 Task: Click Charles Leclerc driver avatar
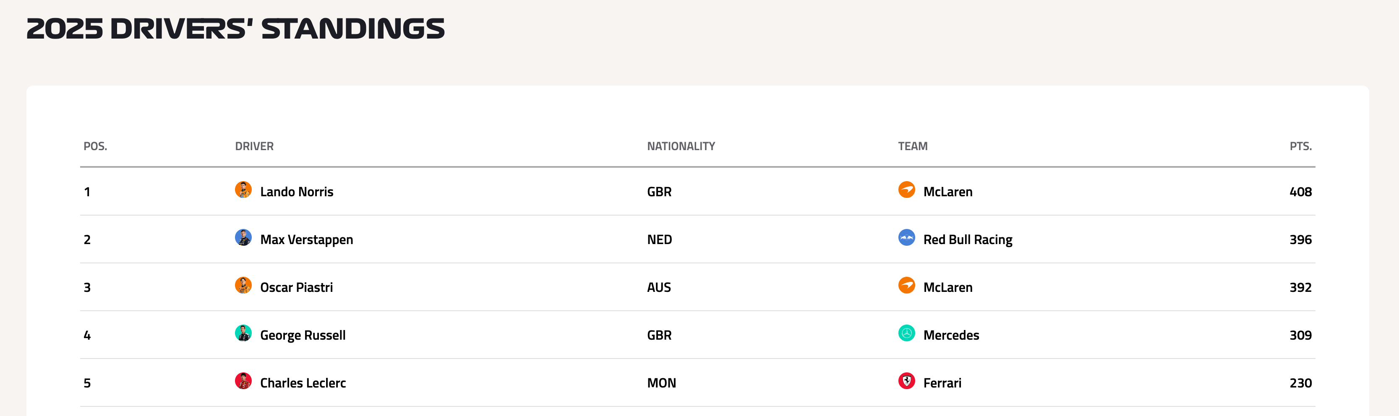click(243, 381)
